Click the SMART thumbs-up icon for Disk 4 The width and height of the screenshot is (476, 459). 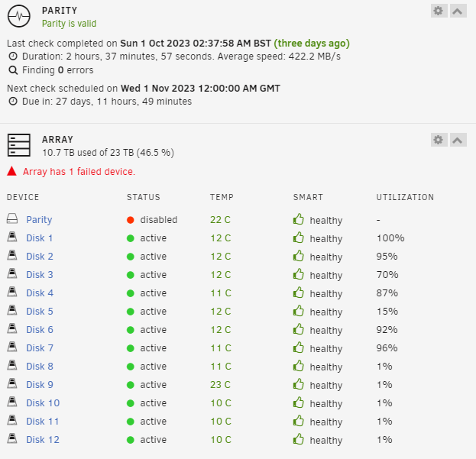point(299,293)
